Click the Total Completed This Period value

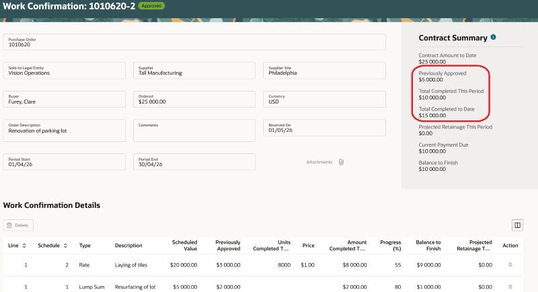432,98
